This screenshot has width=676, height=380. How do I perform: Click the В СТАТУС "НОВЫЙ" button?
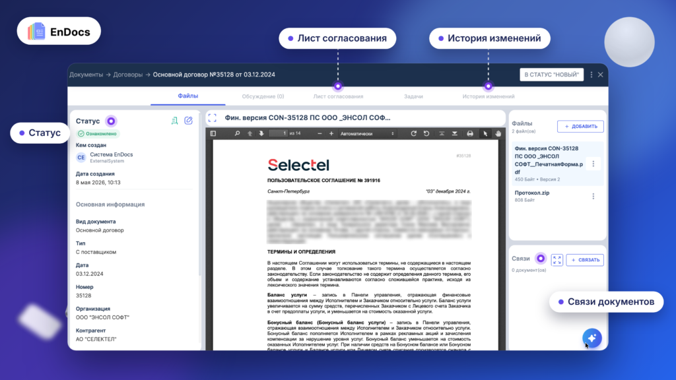tap(551, 75)
